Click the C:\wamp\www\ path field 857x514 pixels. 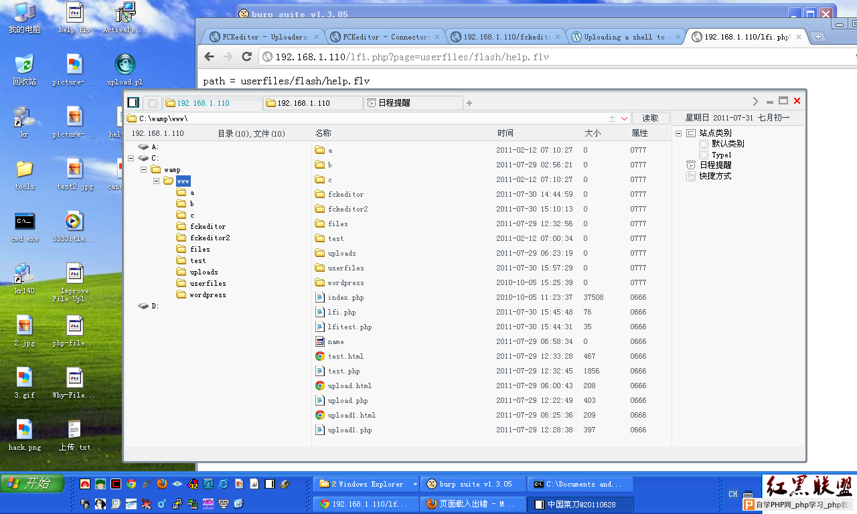pos(378,118)
